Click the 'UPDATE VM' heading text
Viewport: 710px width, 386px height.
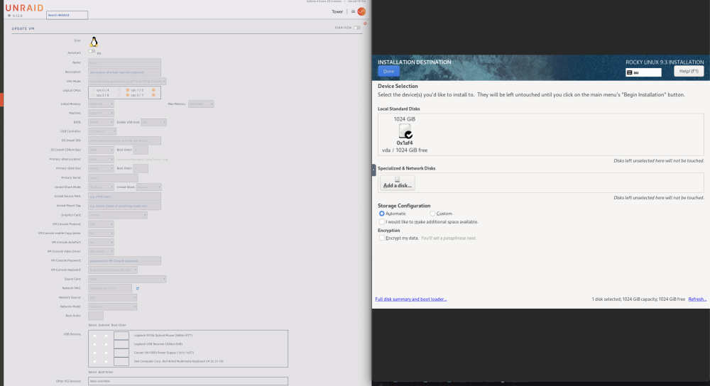click(x=23, y=28)
